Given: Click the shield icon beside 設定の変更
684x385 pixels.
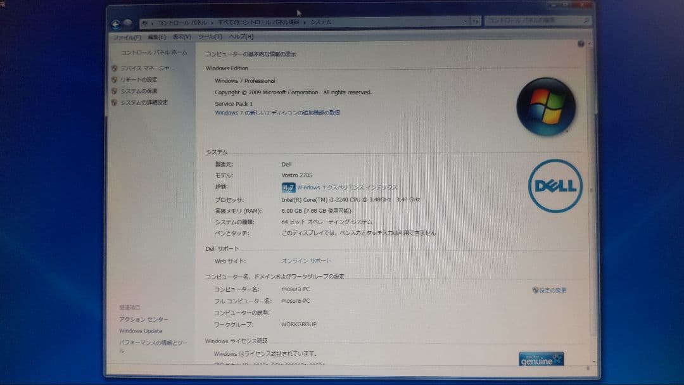Looking at the screenshot, I should pyautogui.click(x=535, y=289).
